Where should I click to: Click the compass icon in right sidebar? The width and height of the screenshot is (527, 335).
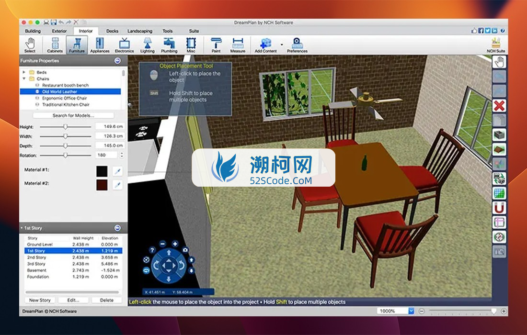pyautogui.click(x=499, y=237)
